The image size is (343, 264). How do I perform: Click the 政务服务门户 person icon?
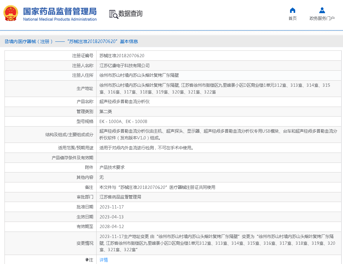(322, 10)
